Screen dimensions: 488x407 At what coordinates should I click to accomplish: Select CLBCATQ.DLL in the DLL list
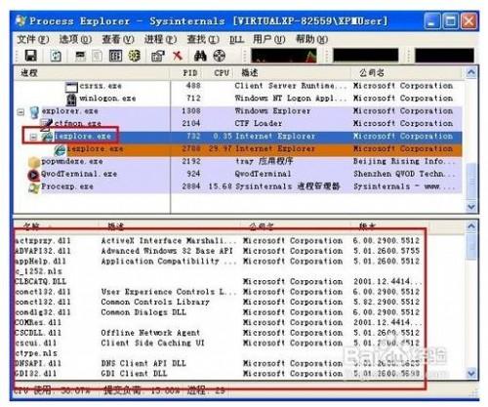click(x=41, y=282)
